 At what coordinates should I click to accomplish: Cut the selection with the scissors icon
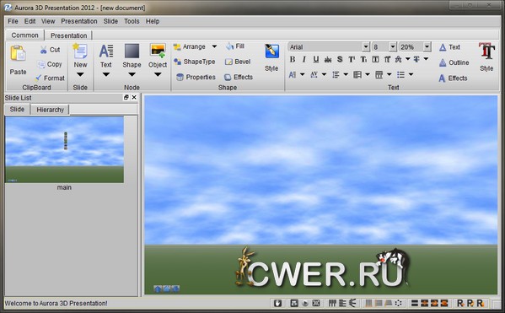click(44, 50)
